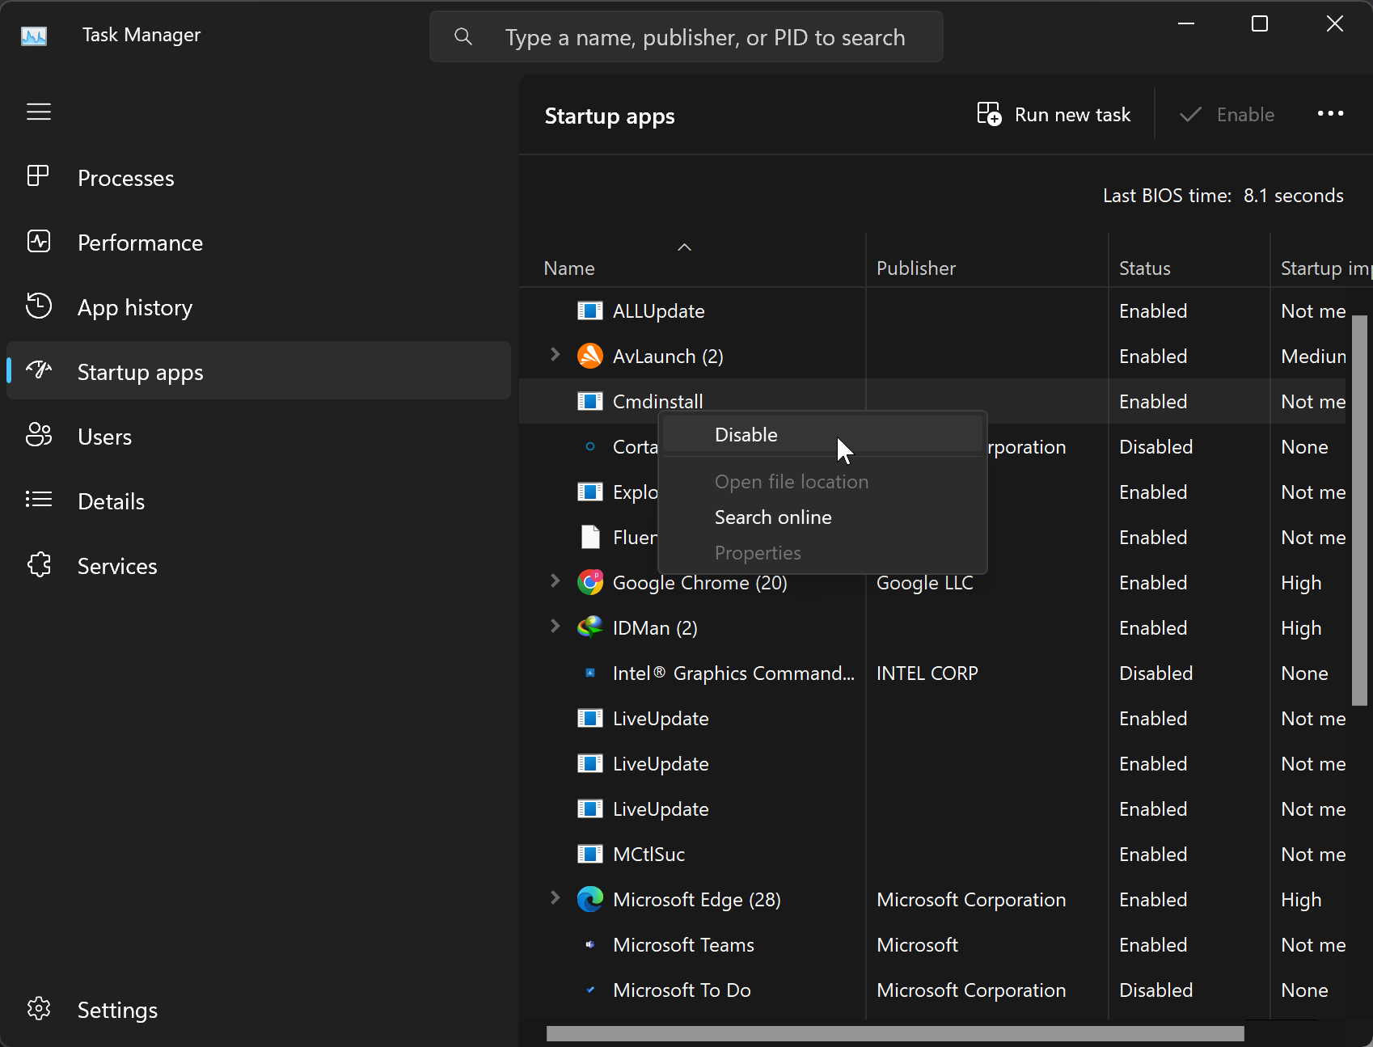Click the Users sidebar icon
This screenshot has height=1047, width=1373.
pyautogui.click(x=38, y=435)
